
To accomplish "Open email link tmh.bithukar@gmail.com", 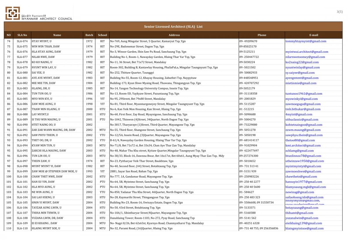I will [303, 109].
